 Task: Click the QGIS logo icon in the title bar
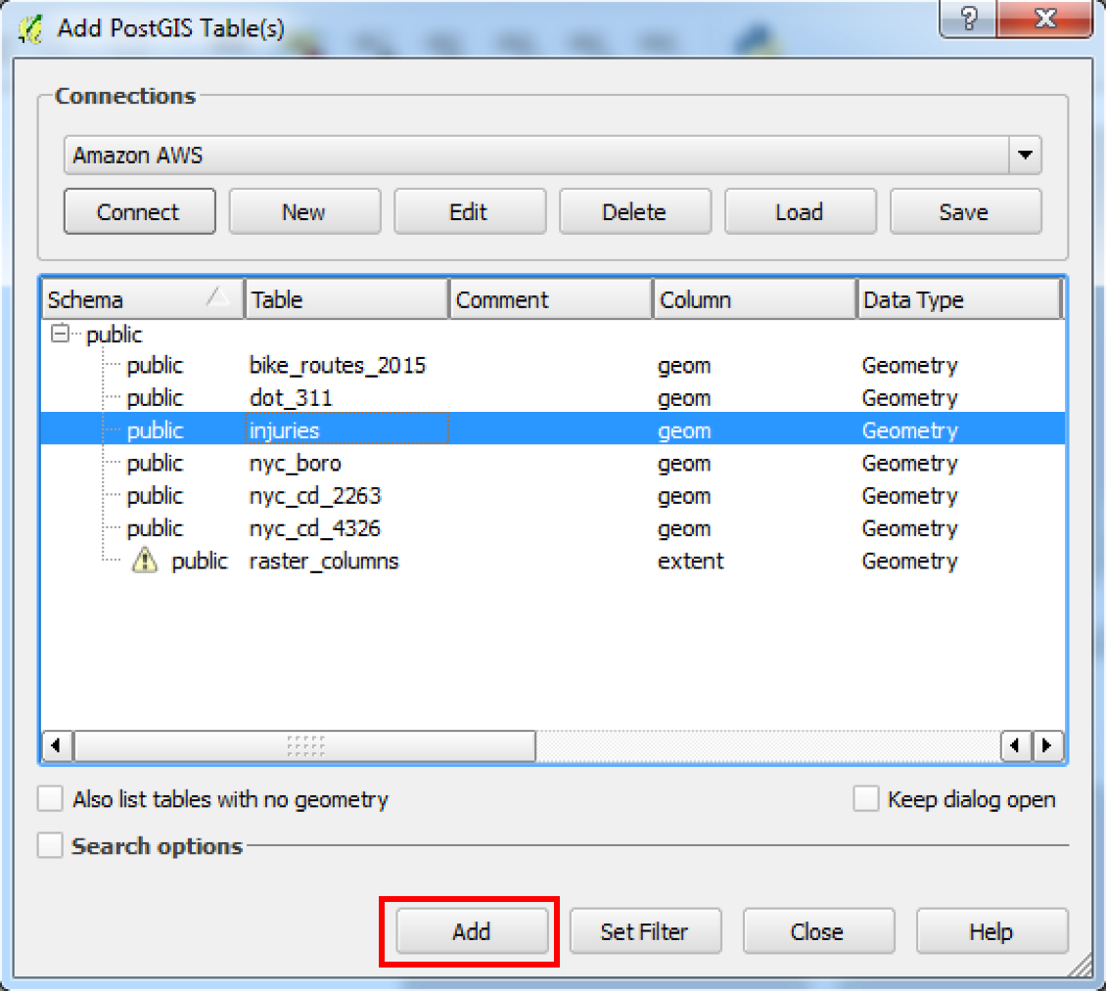click(29, 28)
